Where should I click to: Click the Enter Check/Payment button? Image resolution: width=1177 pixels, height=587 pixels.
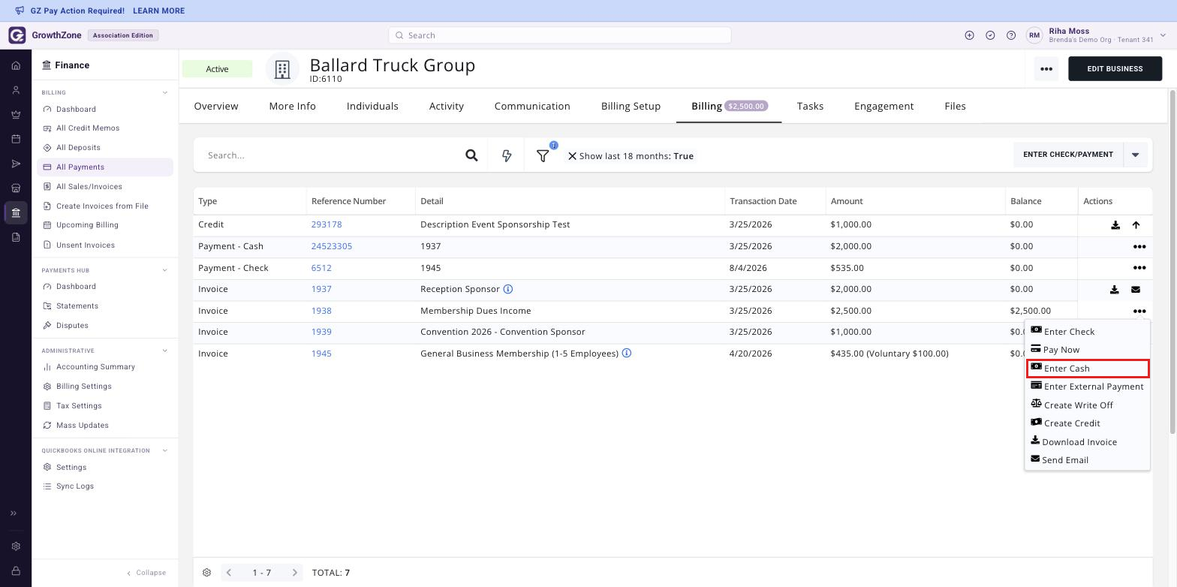(1068, 155)
